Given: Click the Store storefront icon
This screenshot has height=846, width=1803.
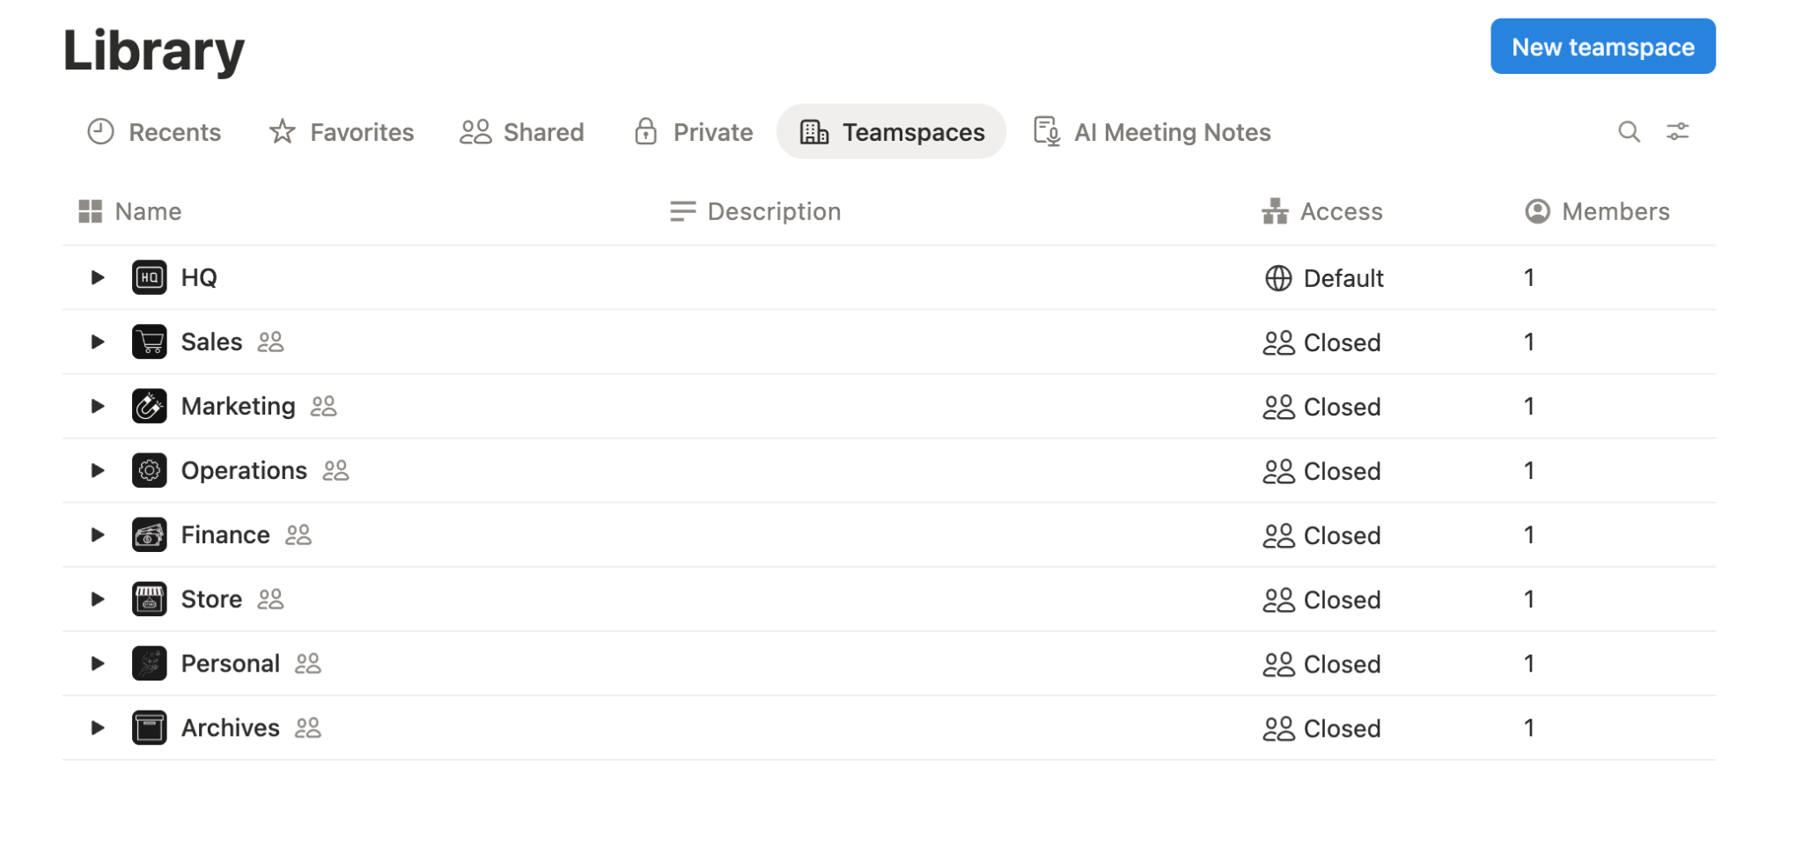Looking at the screenshot, I should (150, 599).
